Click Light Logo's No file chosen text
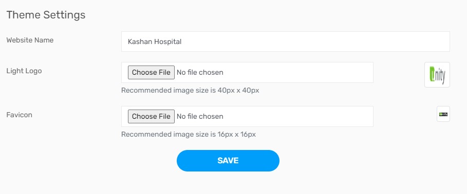The image size is (467, 194). click(x=200, y=72)
